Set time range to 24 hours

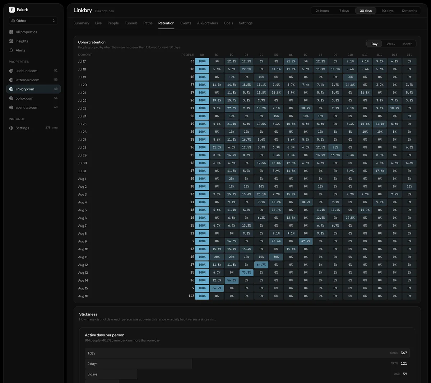322,11
